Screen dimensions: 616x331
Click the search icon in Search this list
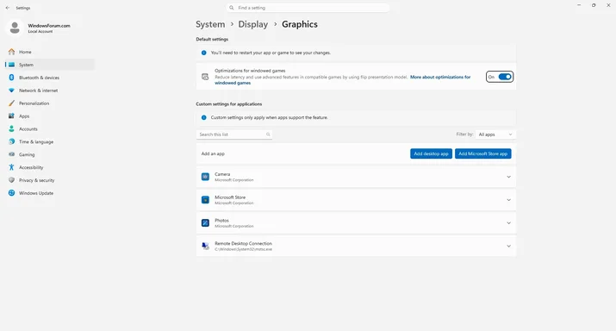pos(268,134)
